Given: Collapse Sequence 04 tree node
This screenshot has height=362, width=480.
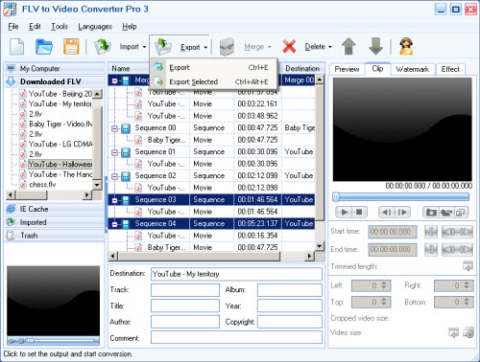Looking at the screenshot, I should pos(114,224).
